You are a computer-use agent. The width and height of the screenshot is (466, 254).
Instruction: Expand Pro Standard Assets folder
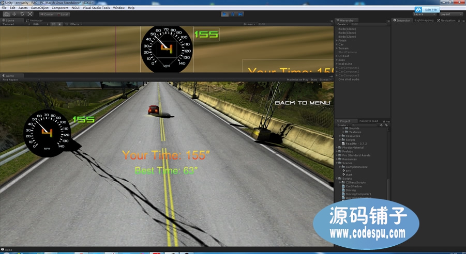point(337,155)
